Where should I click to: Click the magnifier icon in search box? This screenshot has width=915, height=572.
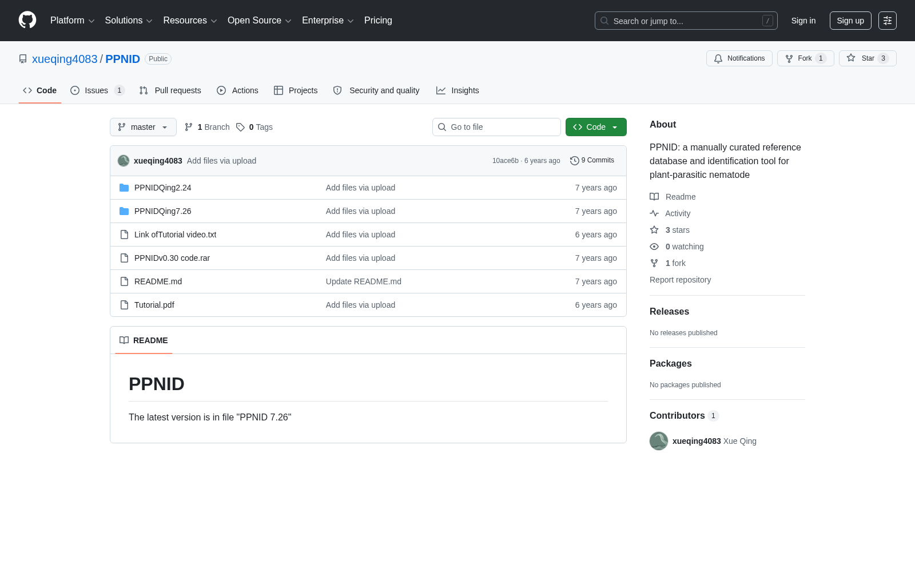[604, 21]
